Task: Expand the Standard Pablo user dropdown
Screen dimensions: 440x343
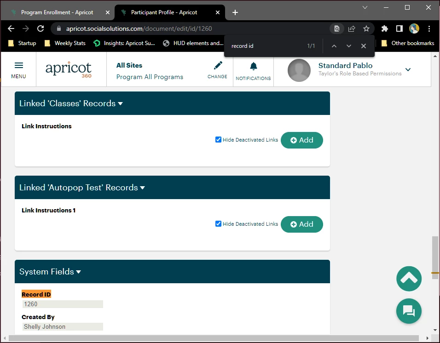Action: (x=408, y=69)
